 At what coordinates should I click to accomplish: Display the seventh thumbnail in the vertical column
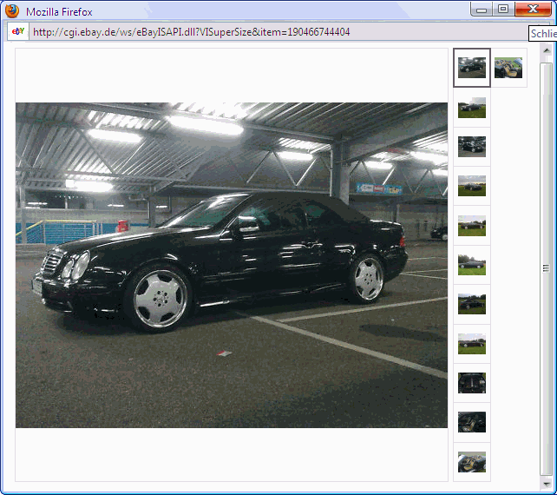472,304
